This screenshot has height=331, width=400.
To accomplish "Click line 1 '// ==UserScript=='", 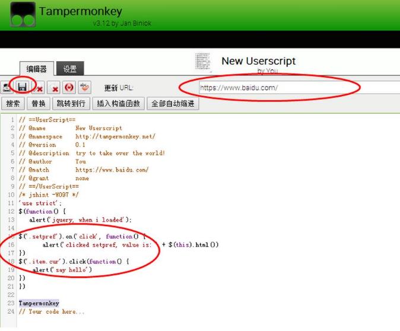I will [x=47, y=120].
